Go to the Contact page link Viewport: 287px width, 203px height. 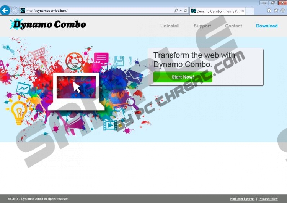(233, 26)
